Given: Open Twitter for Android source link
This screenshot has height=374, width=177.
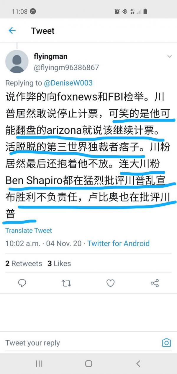Looking at the screenshot, I should [x=118, y=243].
